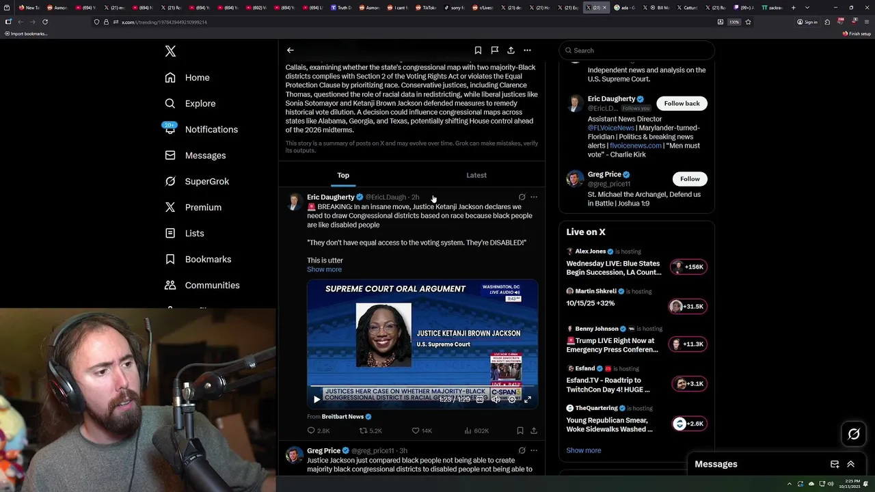Join Esfand live stream (+3.1K)

point(689,384)
